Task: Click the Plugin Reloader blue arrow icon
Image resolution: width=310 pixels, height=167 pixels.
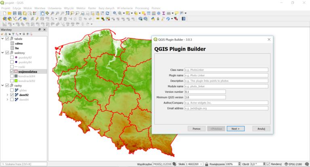Action: click(x=168, y=19)
